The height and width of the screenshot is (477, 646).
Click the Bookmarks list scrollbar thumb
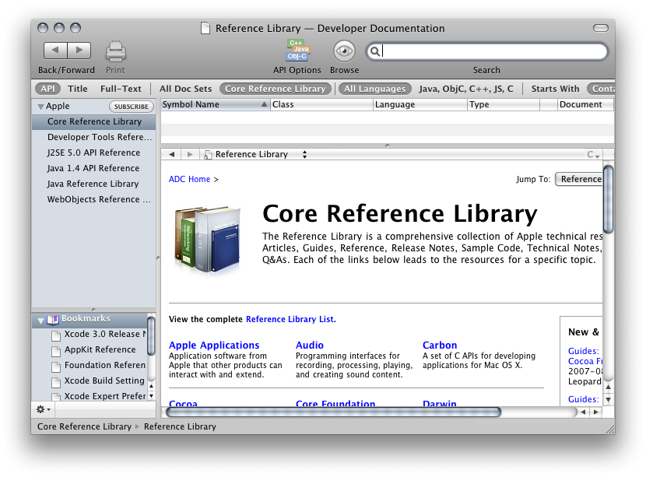pos(151,335)
